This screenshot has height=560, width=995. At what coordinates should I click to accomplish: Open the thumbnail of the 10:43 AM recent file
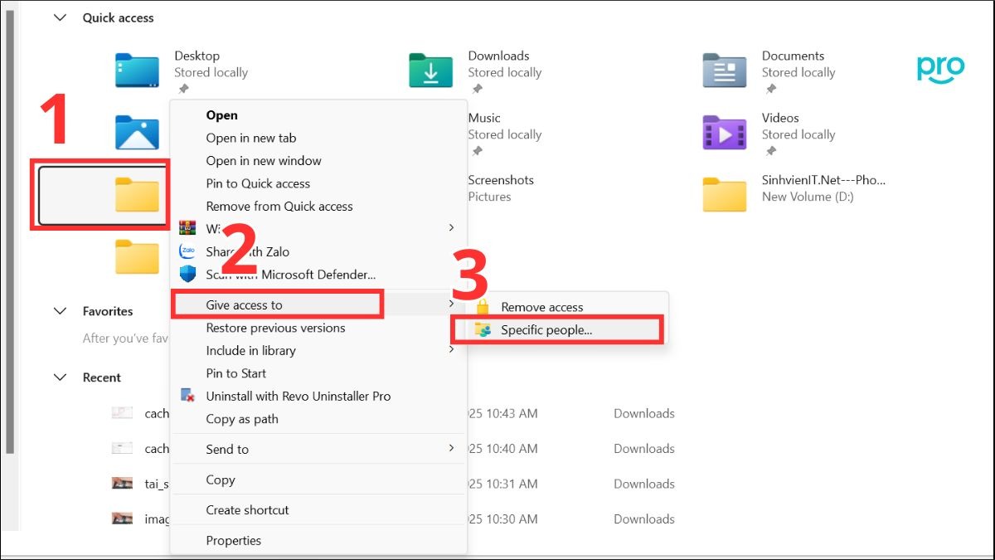tap(123, 413)
